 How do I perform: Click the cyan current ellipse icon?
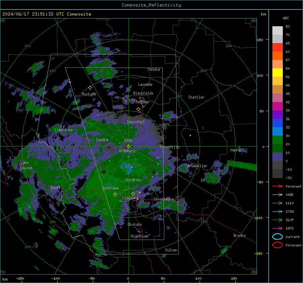click(x=277, y=237)
